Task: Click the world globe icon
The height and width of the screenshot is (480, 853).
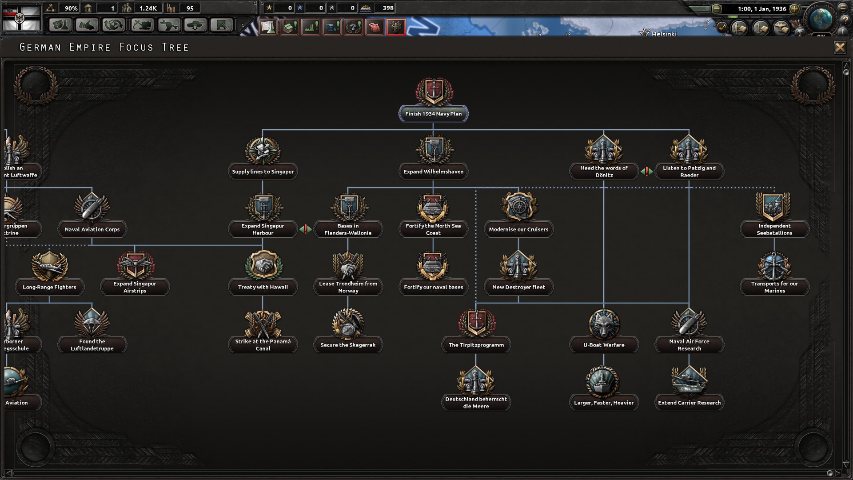Action: [821, 19]
